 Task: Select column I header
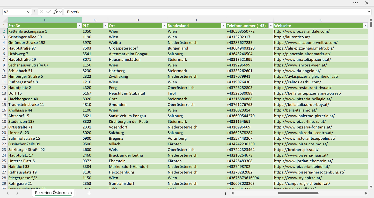coord(196,20)
